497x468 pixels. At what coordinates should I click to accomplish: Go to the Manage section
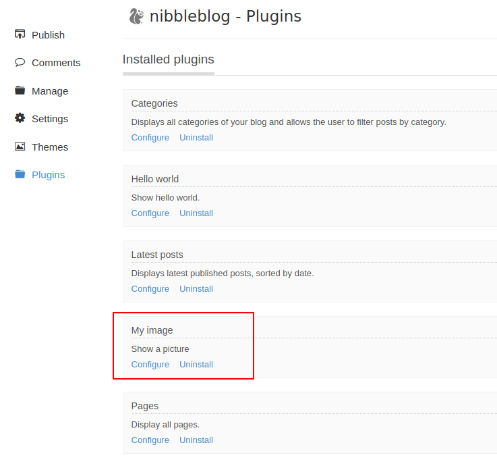[x=50, y=91]
